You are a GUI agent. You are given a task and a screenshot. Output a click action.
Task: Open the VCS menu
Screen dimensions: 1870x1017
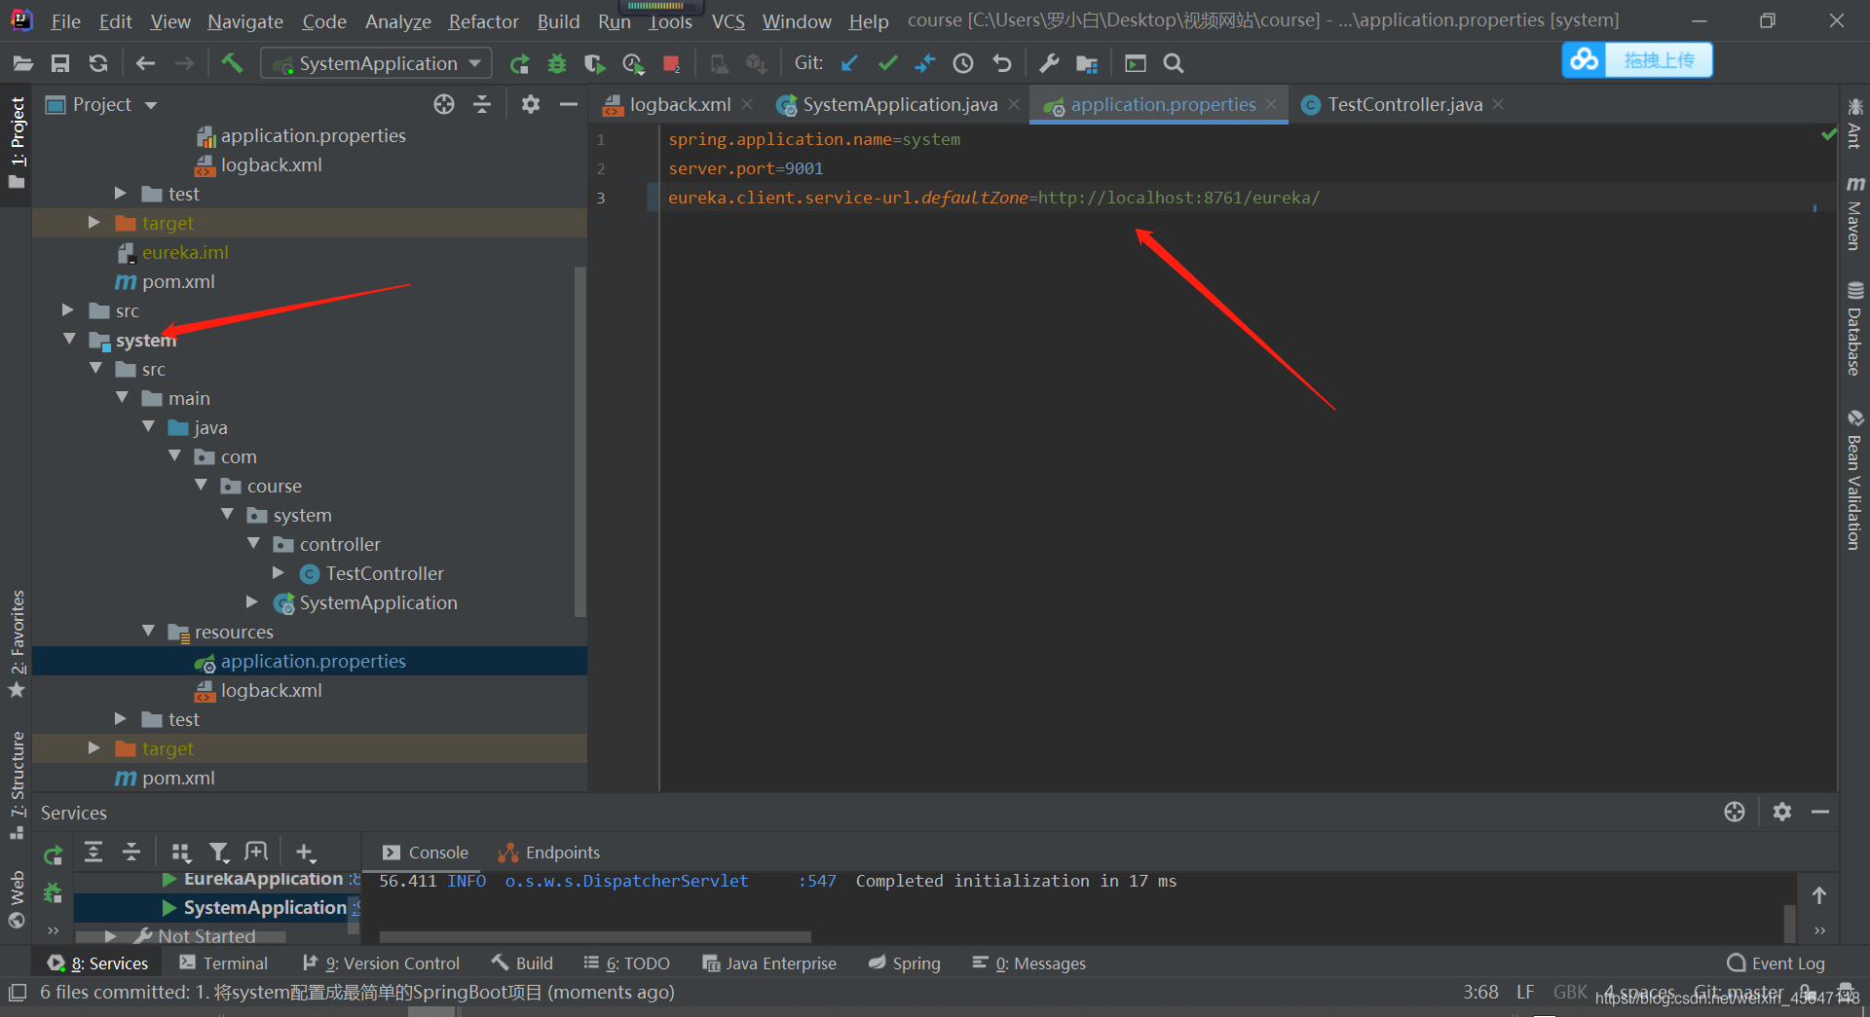728,21
